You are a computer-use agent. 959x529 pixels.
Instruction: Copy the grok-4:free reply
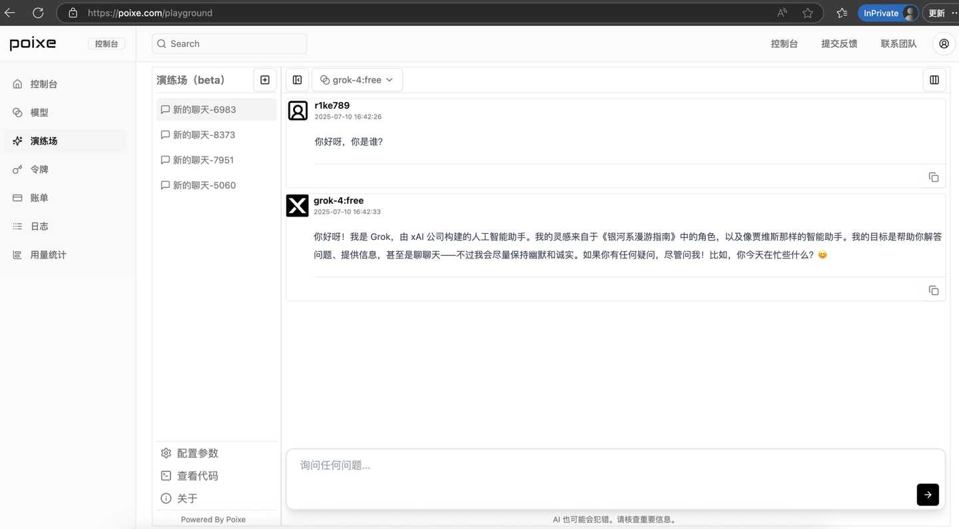pos(934,290)
